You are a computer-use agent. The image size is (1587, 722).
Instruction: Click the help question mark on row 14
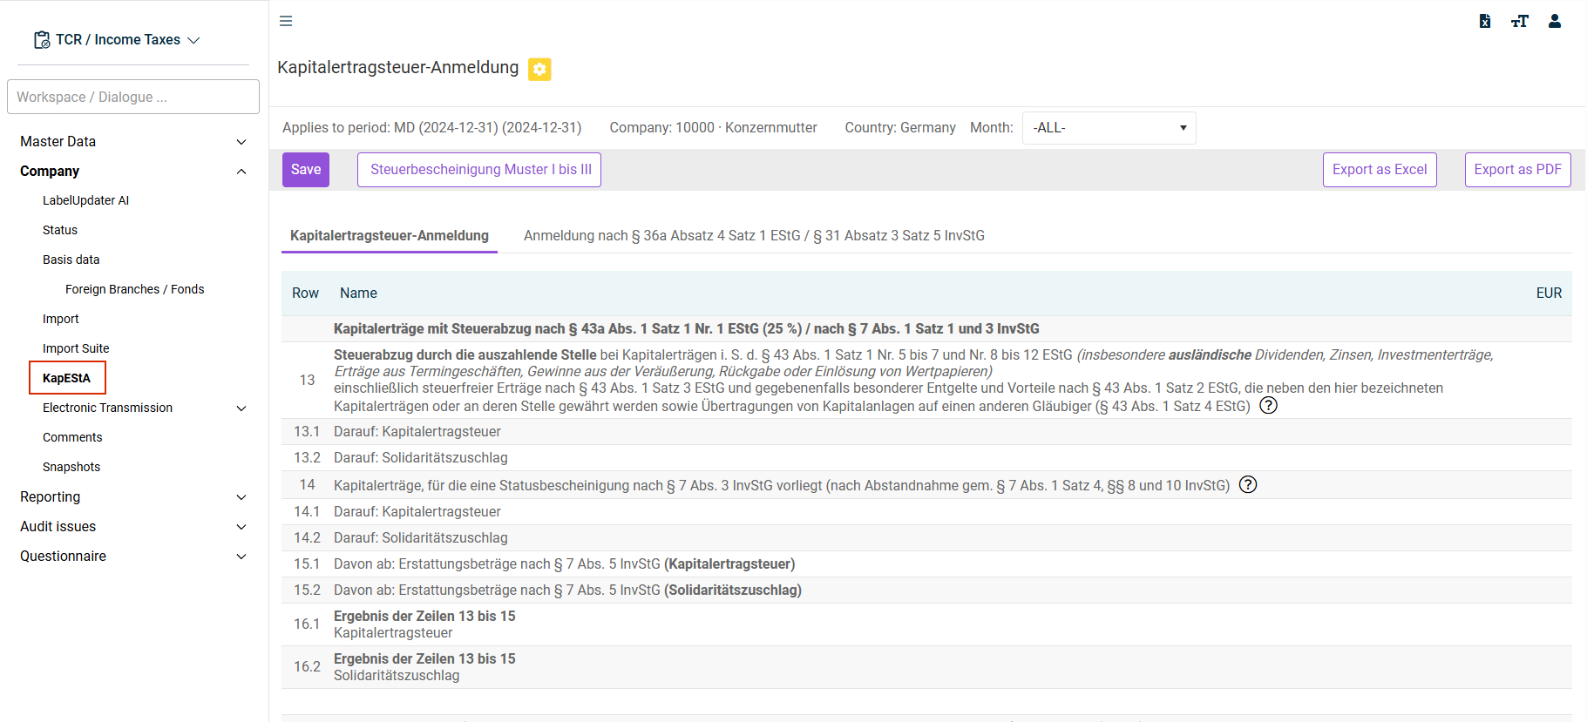coord(1248,484)
